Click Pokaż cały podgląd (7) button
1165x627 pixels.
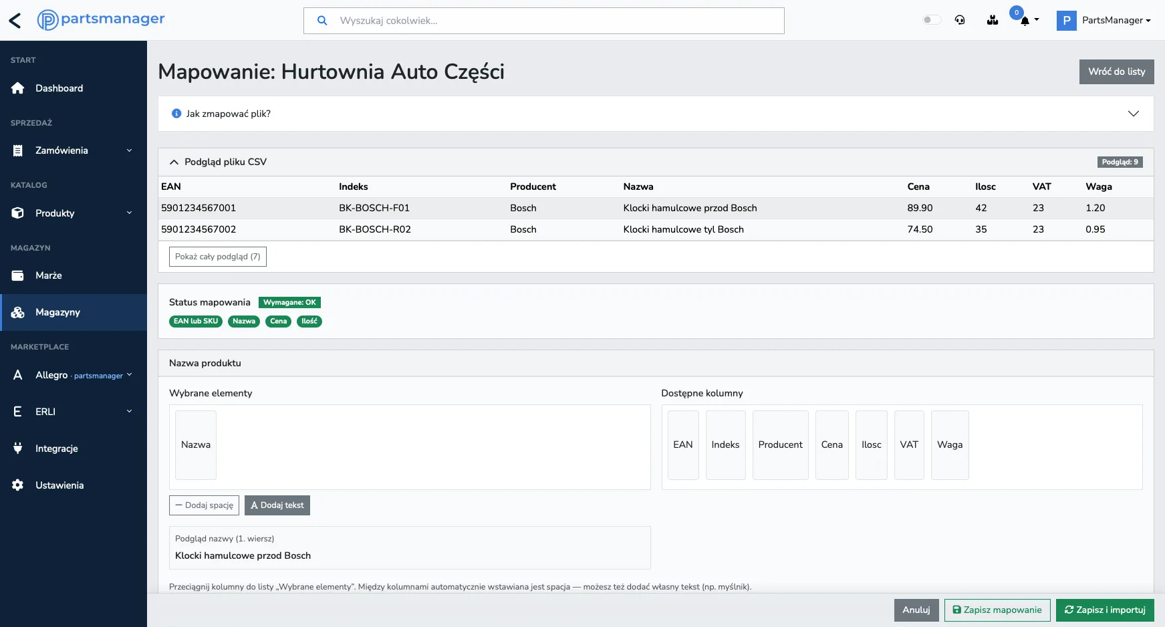[218, 257]
